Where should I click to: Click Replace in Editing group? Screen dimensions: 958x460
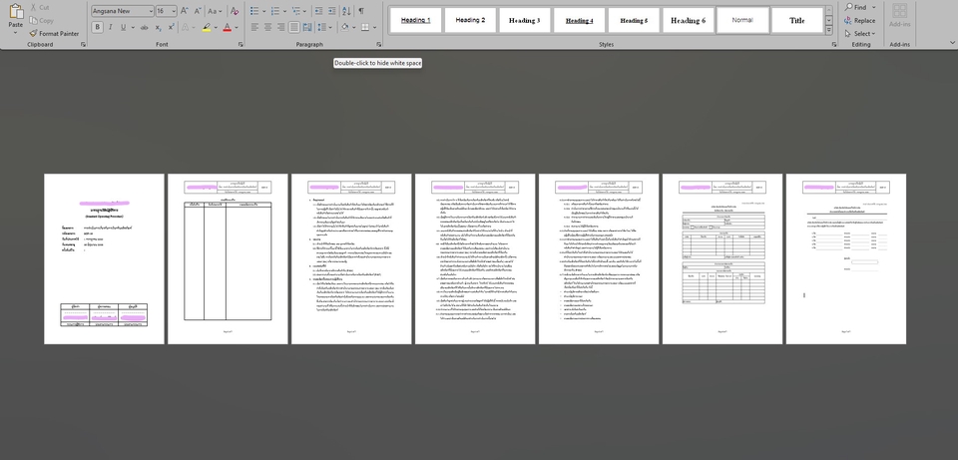point(859,21)
